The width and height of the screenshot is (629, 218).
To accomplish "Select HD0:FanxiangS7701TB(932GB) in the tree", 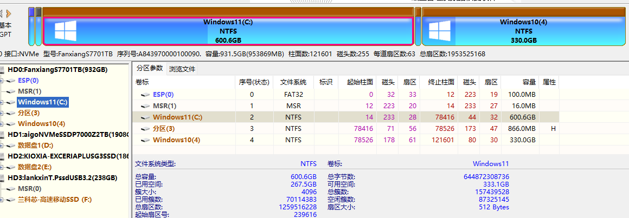I will point(57,70).
